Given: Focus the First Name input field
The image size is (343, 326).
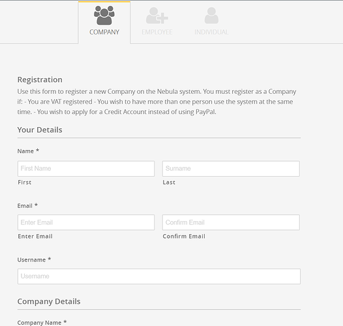Looking at the screenshot, I should [86, 169].
